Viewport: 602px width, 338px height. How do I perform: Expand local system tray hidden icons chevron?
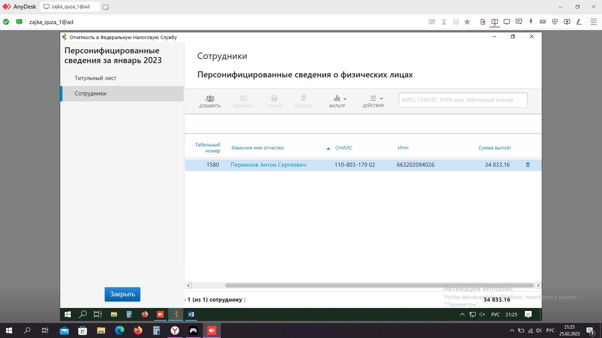(x=512, y=330)
